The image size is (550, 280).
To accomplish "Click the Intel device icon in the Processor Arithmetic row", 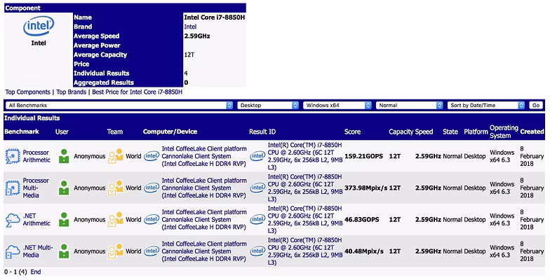I will coord(152,156).
